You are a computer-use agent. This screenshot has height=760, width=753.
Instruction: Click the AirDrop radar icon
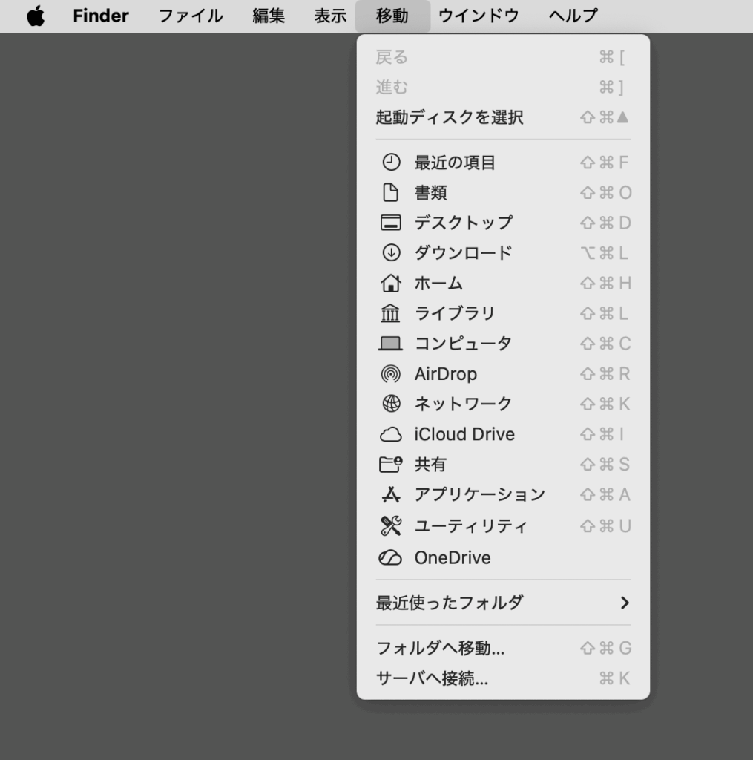pos(390,374)
